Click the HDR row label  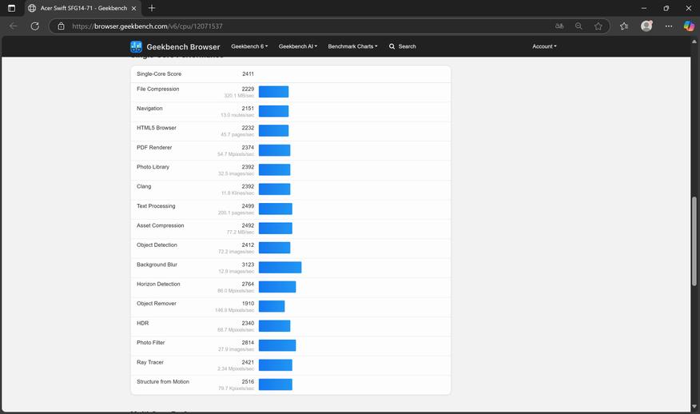click(142, 324)
